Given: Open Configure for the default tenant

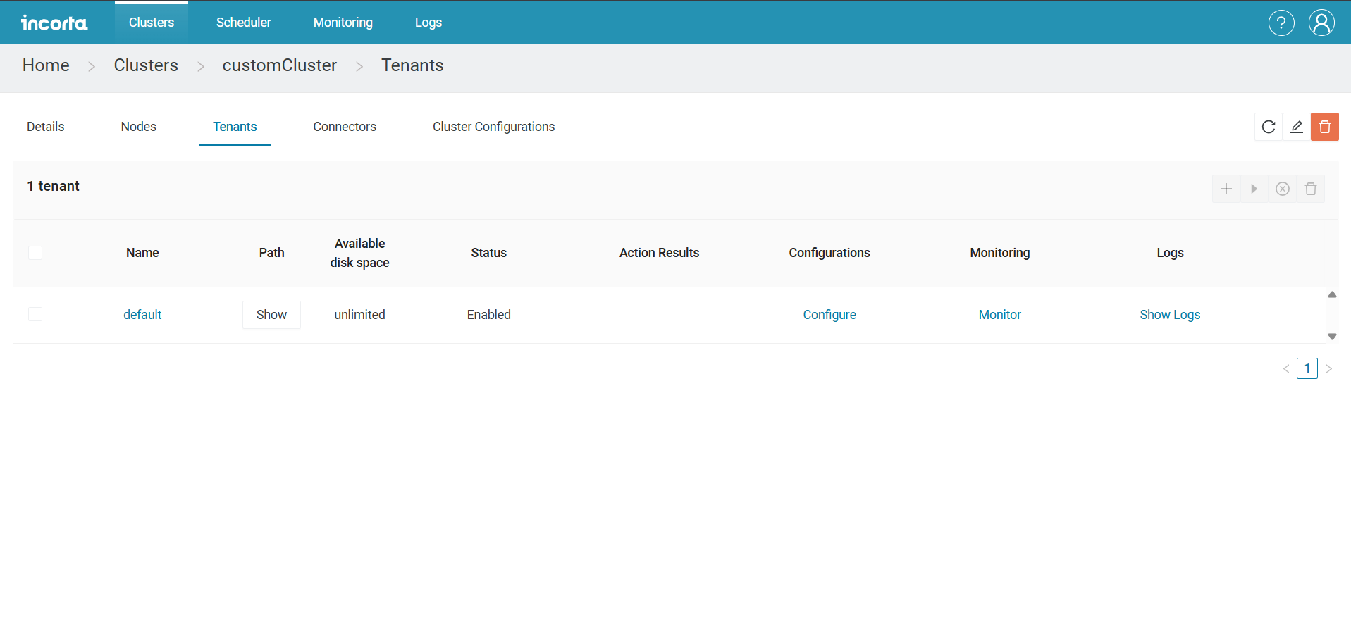Looking at the screenshot, I should point(829,314).
